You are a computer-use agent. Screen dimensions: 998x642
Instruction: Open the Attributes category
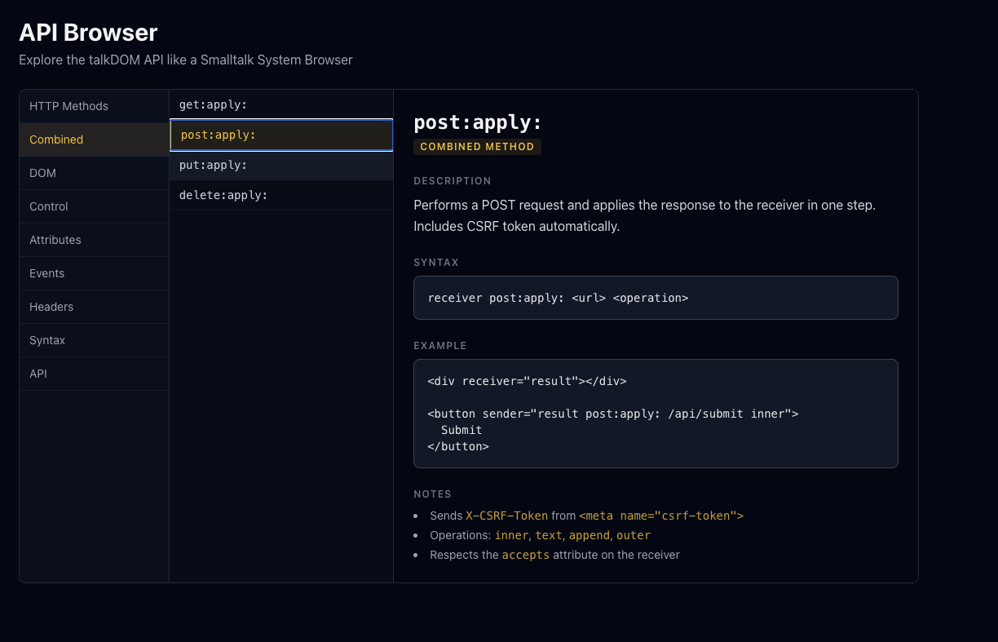pyautogui.click(x=94, y=240)
